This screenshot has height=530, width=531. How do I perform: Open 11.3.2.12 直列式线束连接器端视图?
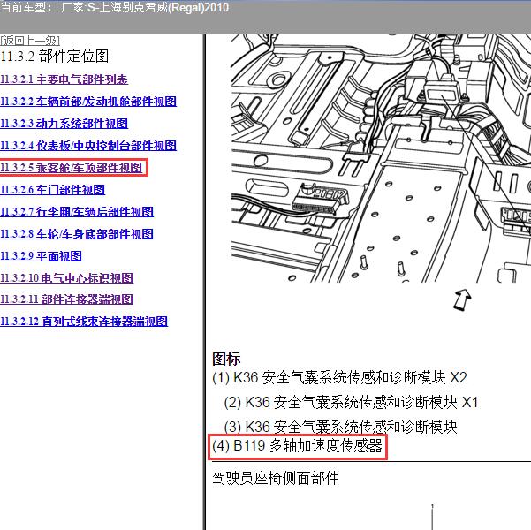84,321
